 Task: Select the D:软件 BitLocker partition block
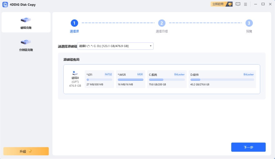(222, 79)
